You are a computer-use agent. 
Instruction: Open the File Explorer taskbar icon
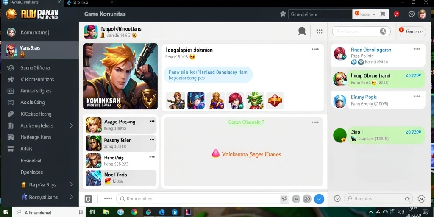pyautogui.click(x=106, y=212)
